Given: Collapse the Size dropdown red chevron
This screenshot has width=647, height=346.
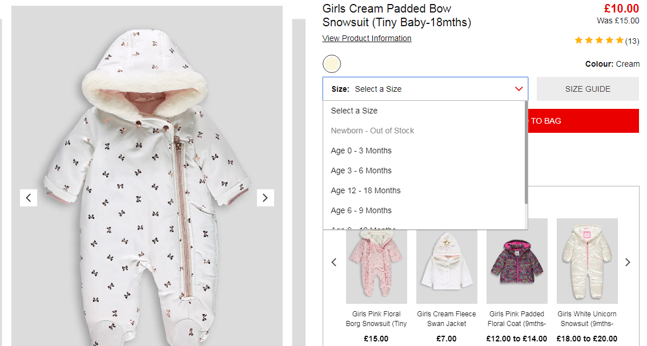Looking at the screenshot, I should click(519, 89).
